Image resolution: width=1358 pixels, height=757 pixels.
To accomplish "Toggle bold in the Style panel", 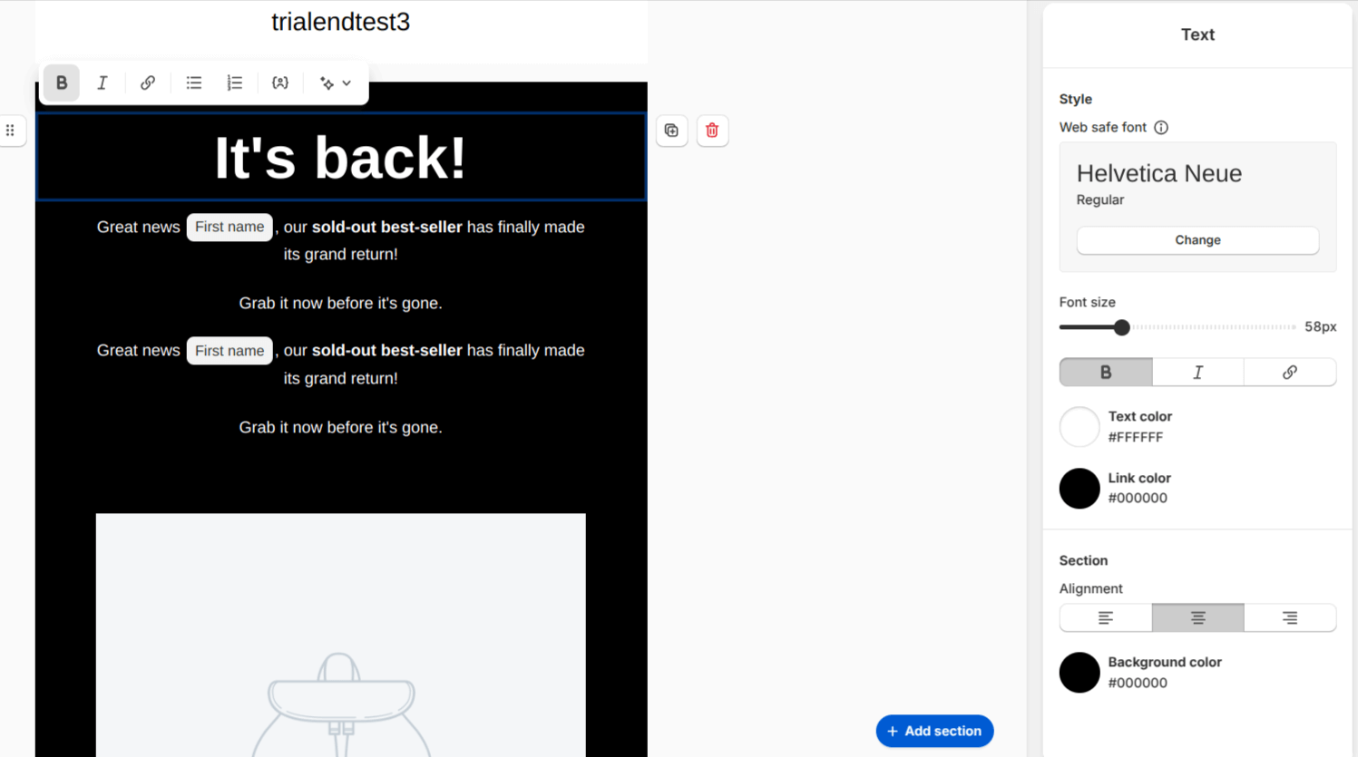I will (1105, 373).
